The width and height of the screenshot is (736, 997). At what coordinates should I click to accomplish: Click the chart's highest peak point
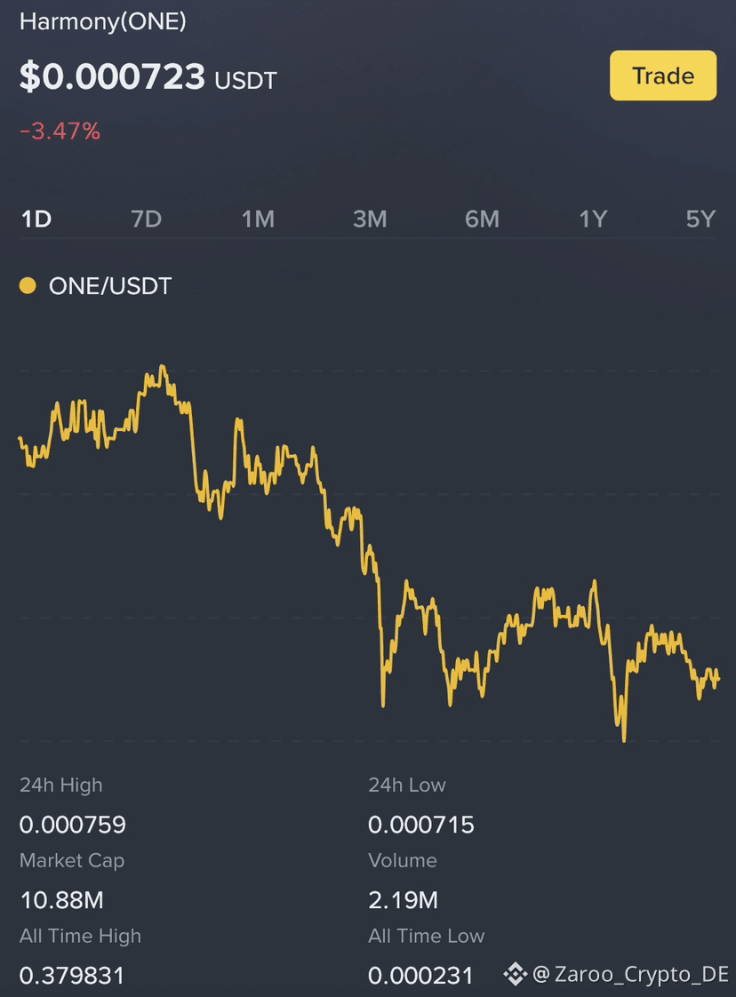(162, 366)
